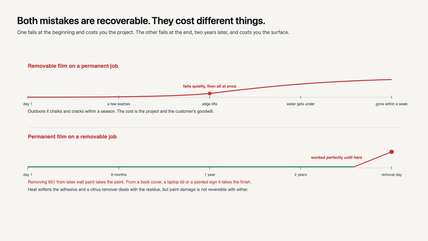Image resolution: width=428 pixels, height=241 pixels.
Task: Click the 'gone within a week' label
Action: 392,104
